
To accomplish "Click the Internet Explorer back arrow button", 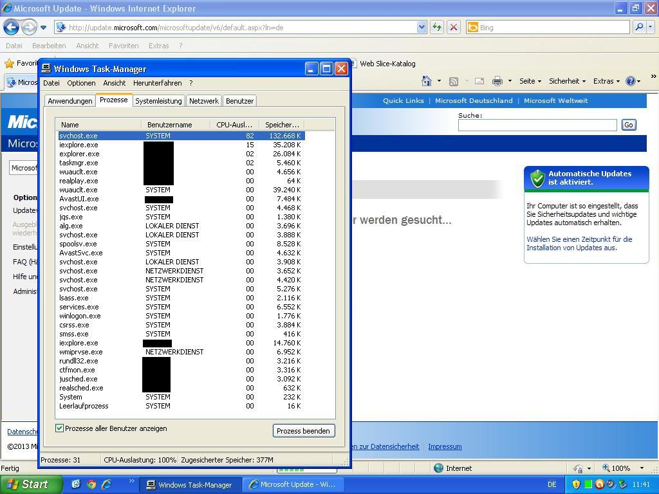I will pyautogui.click(x=12, y=28).
